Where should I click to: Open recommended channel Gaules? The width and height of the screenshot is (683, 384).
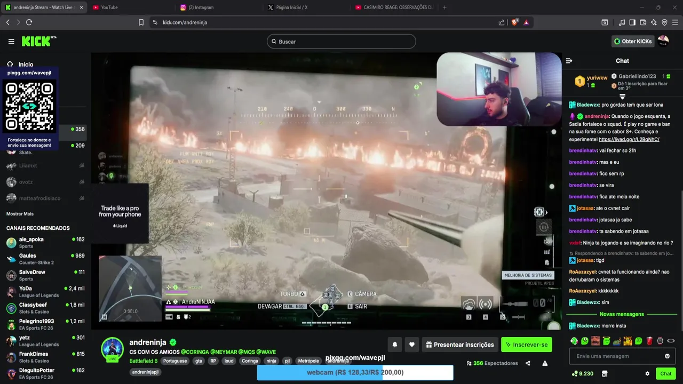tap(45, 259)
